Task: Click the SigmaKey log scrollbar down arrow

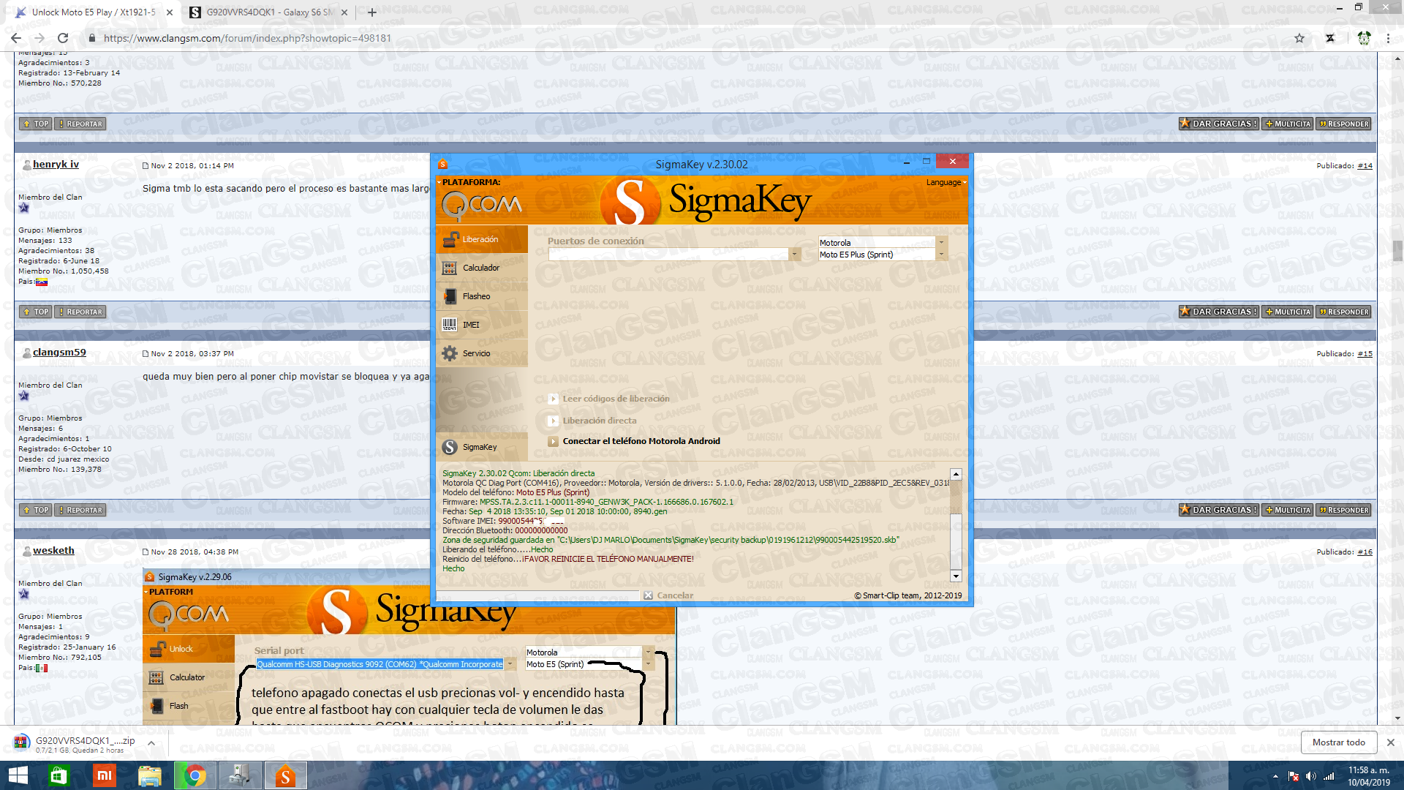Action: tap(956, 576)
